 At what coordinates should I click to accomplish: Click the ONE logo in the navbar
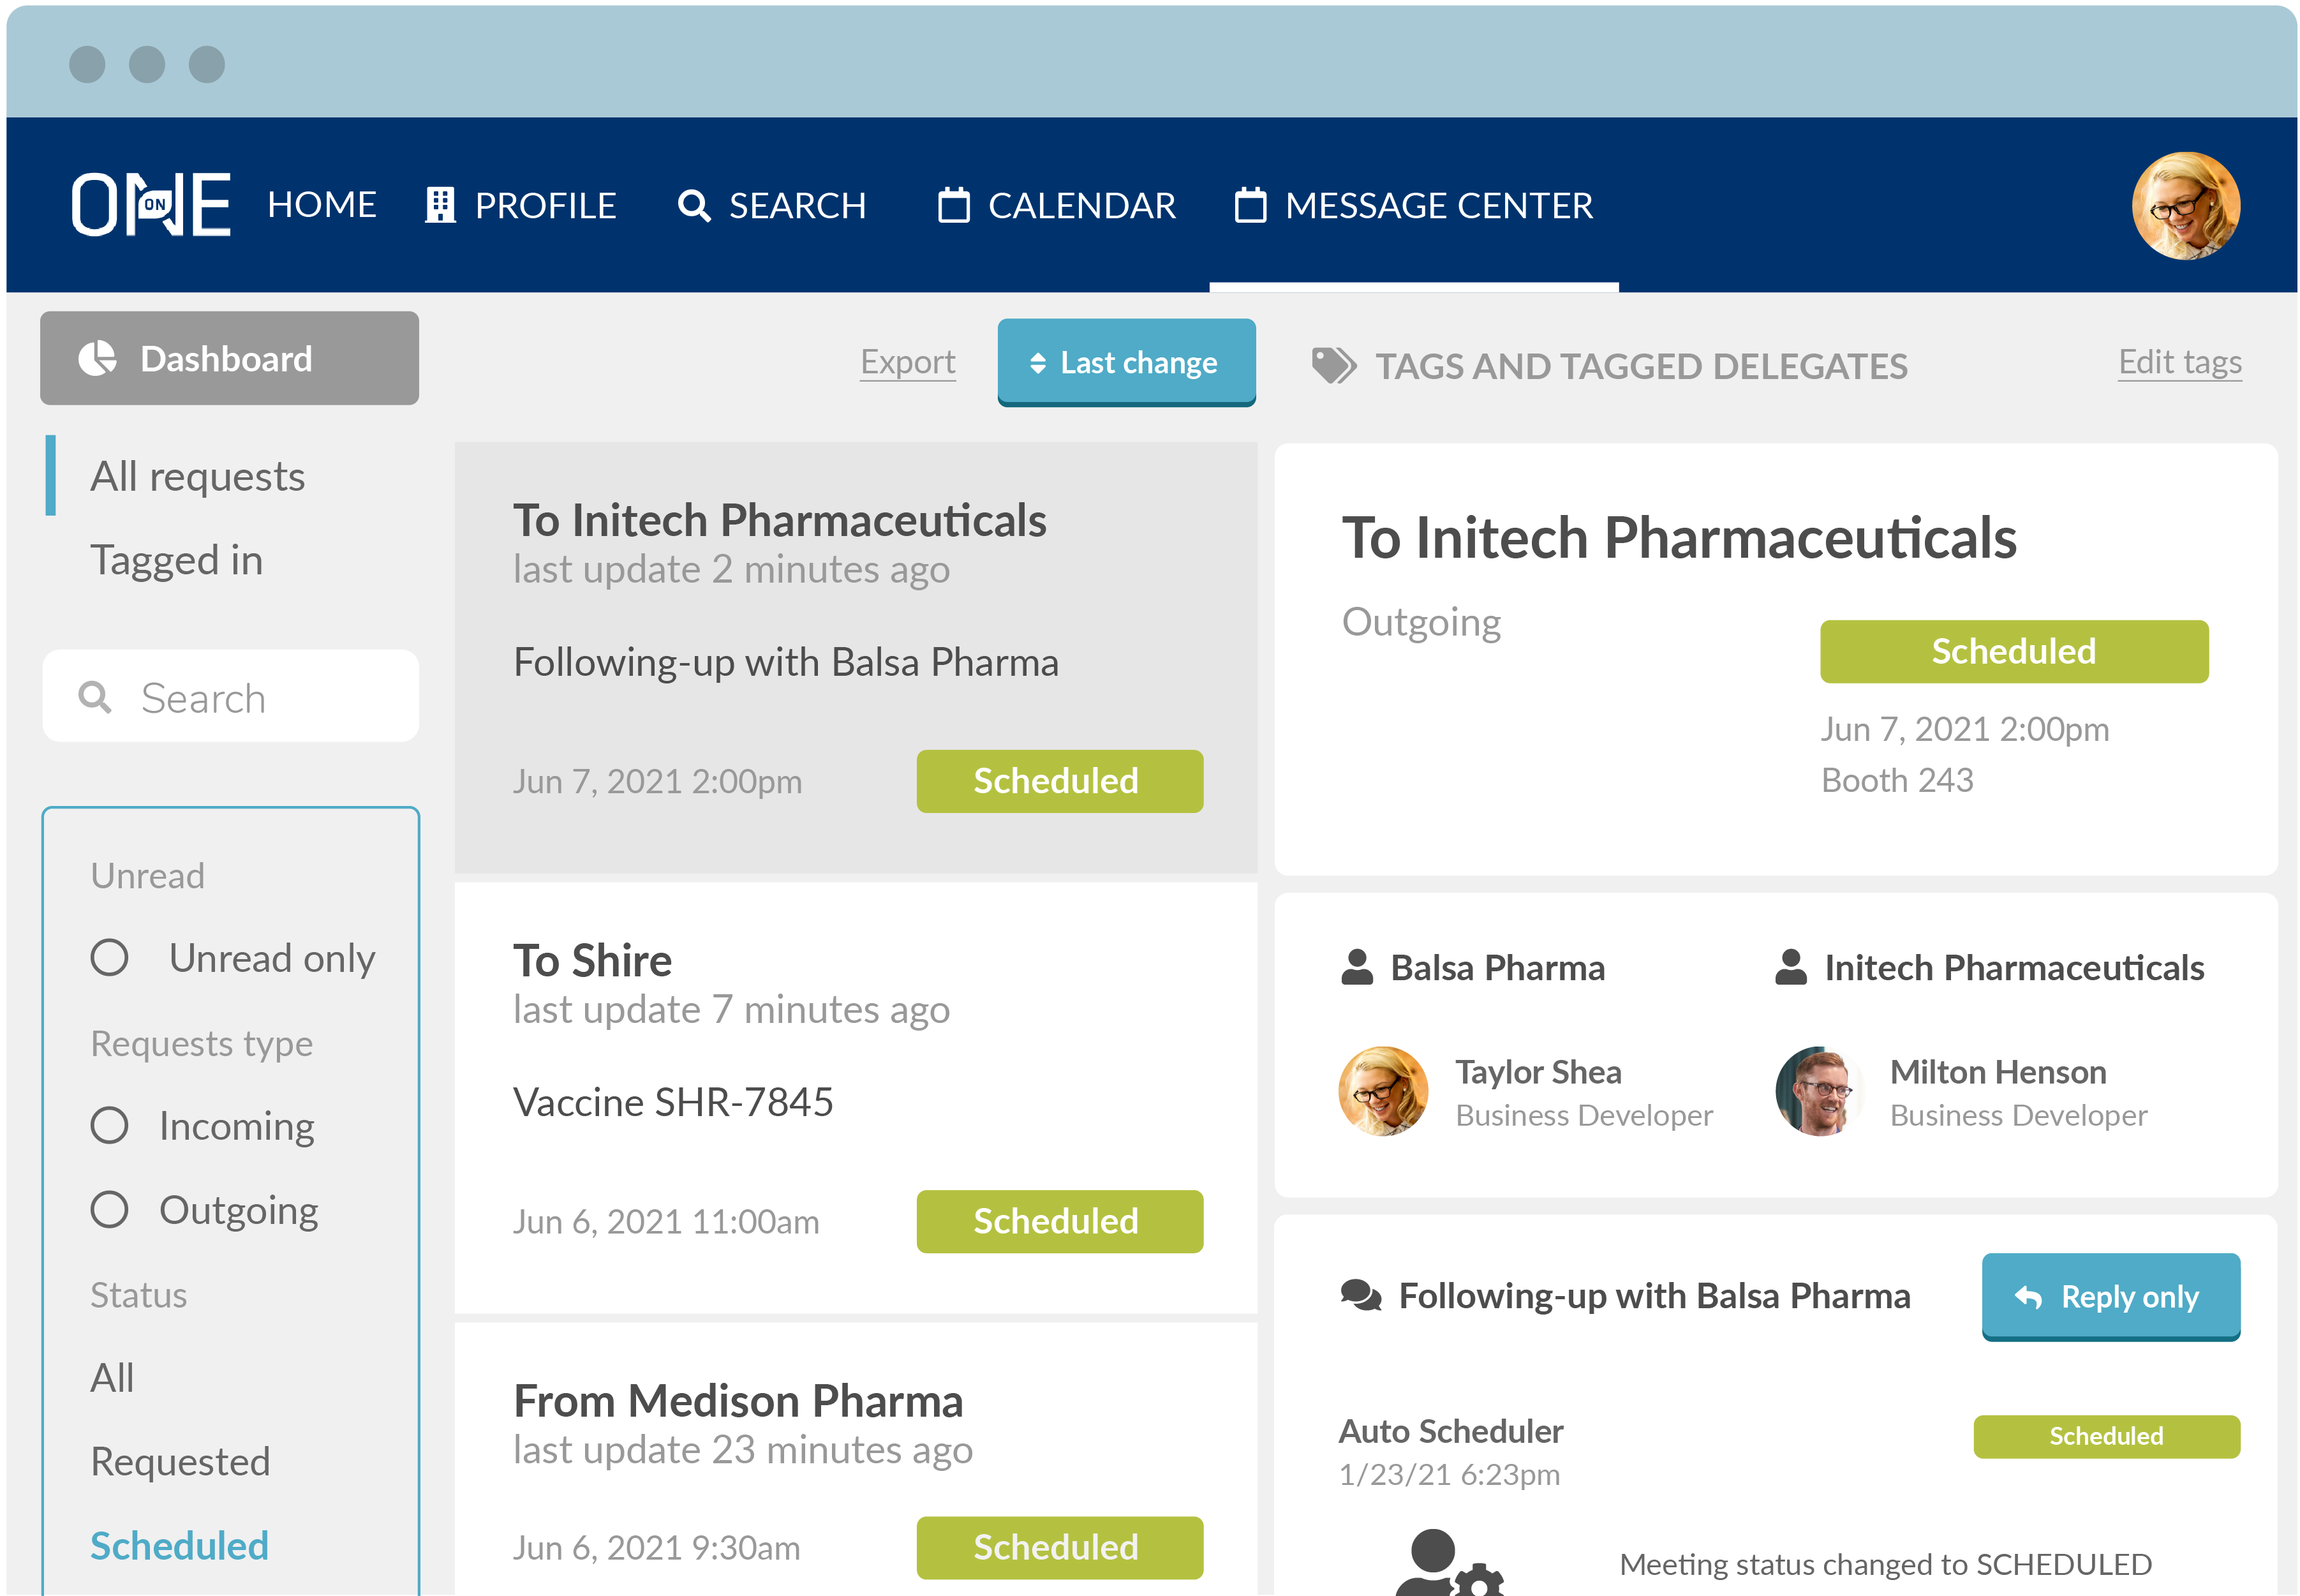151,205
